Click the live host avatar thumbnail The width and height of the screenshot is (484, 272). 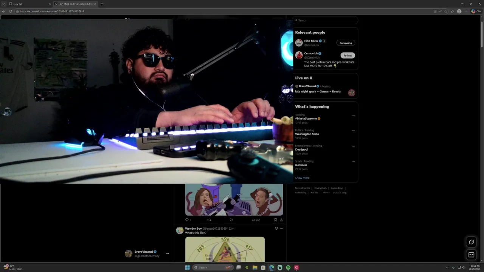[352, 93]
